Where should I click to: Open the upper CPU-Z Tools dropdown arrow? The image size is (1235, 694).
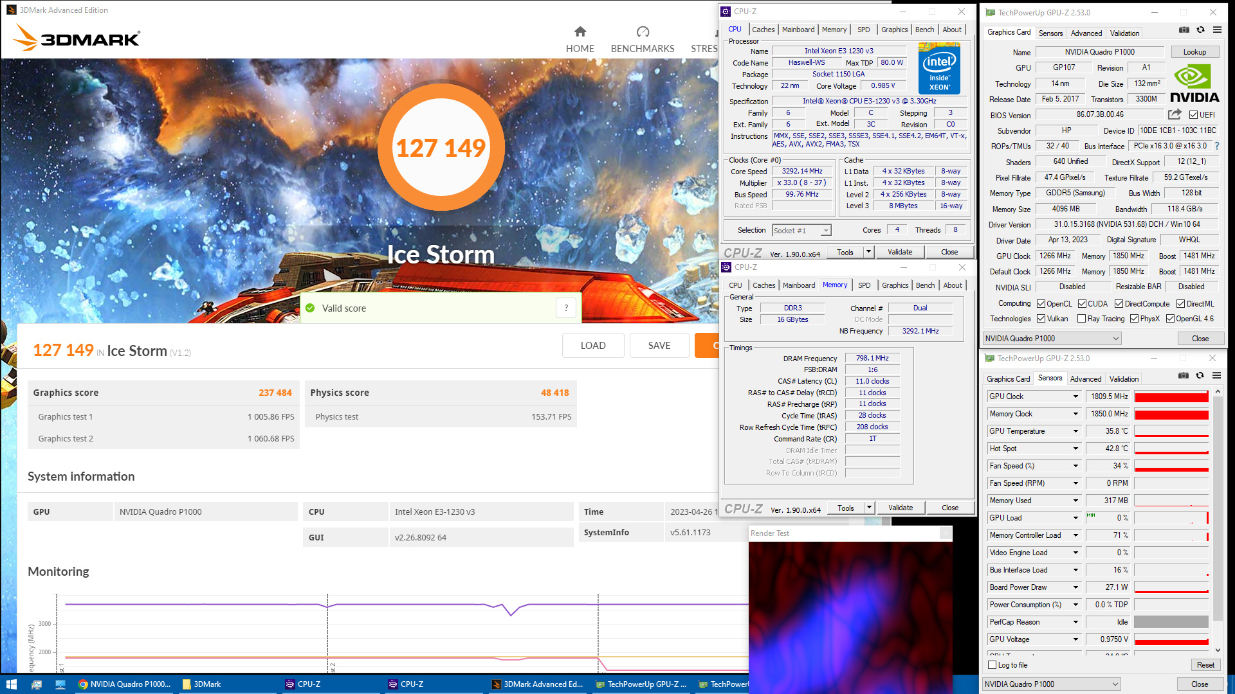[x=868, y=252]
